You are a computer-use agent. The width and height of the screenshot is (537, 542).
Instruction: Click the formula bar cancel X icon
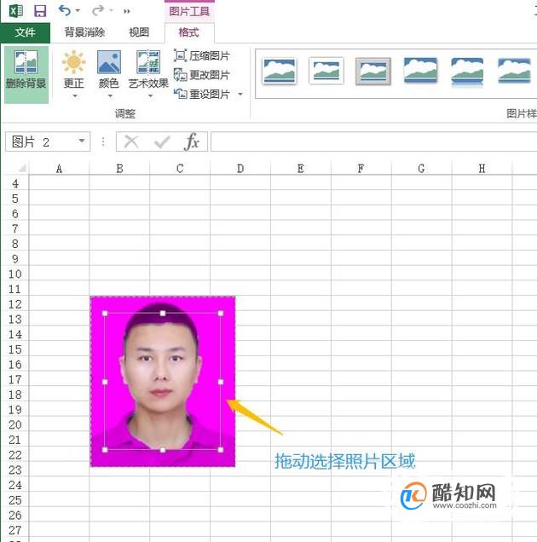pos(131,141)
